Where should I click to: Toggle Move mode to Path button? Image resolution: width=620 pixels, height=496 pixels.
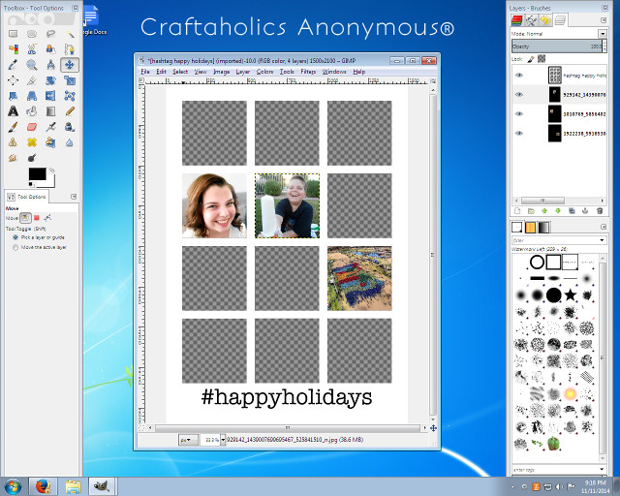pos(47,218)
